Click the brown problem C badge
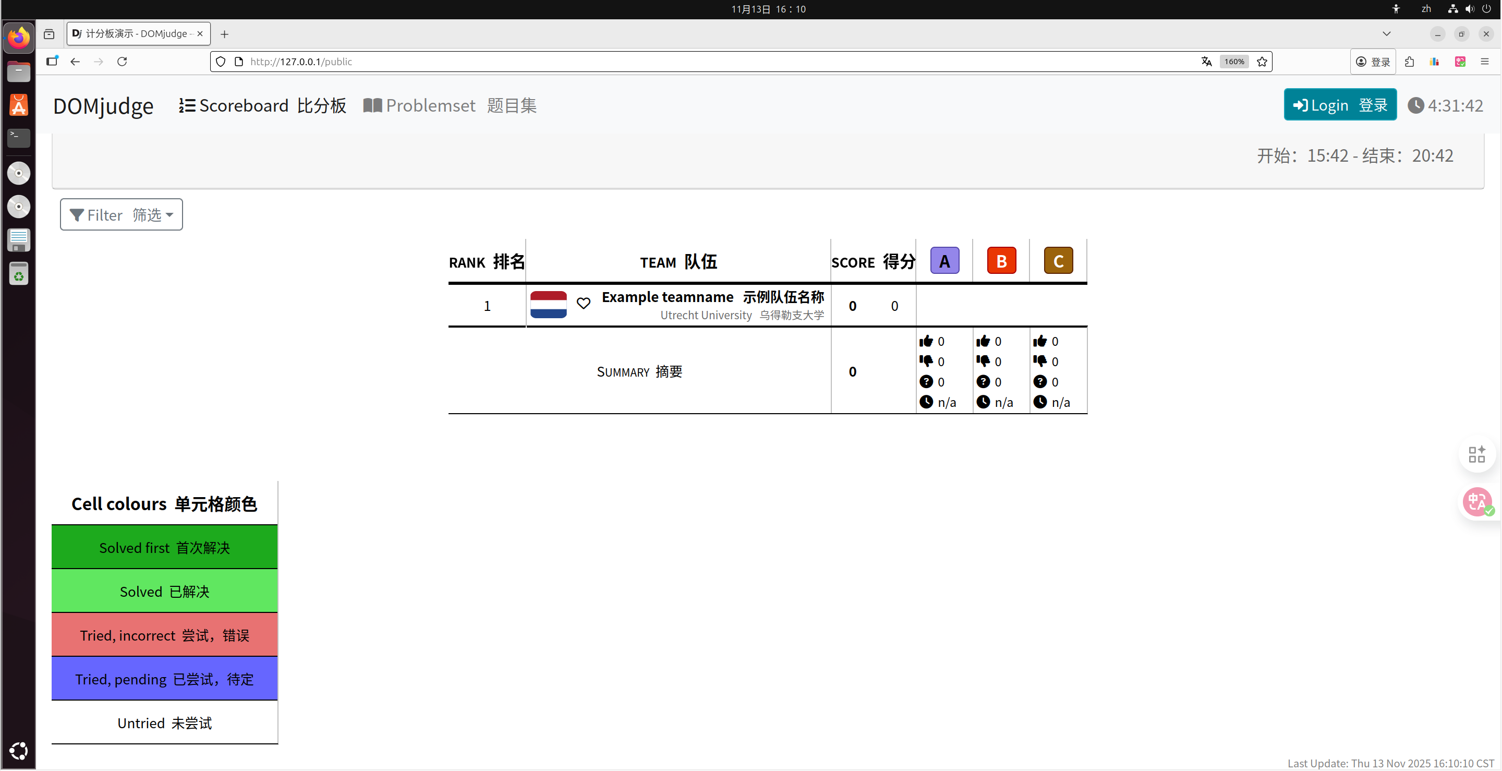This screenshot has height=771, width=1502. pyautogui.click(x=1058, y=261)
